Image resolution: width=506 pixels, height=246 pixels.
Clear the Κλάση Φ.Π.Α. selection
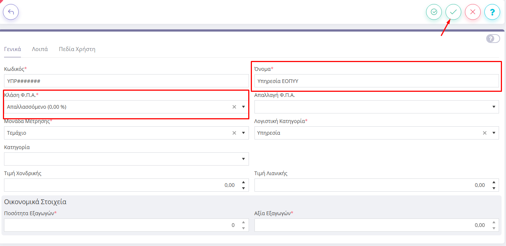click(234, 107)
